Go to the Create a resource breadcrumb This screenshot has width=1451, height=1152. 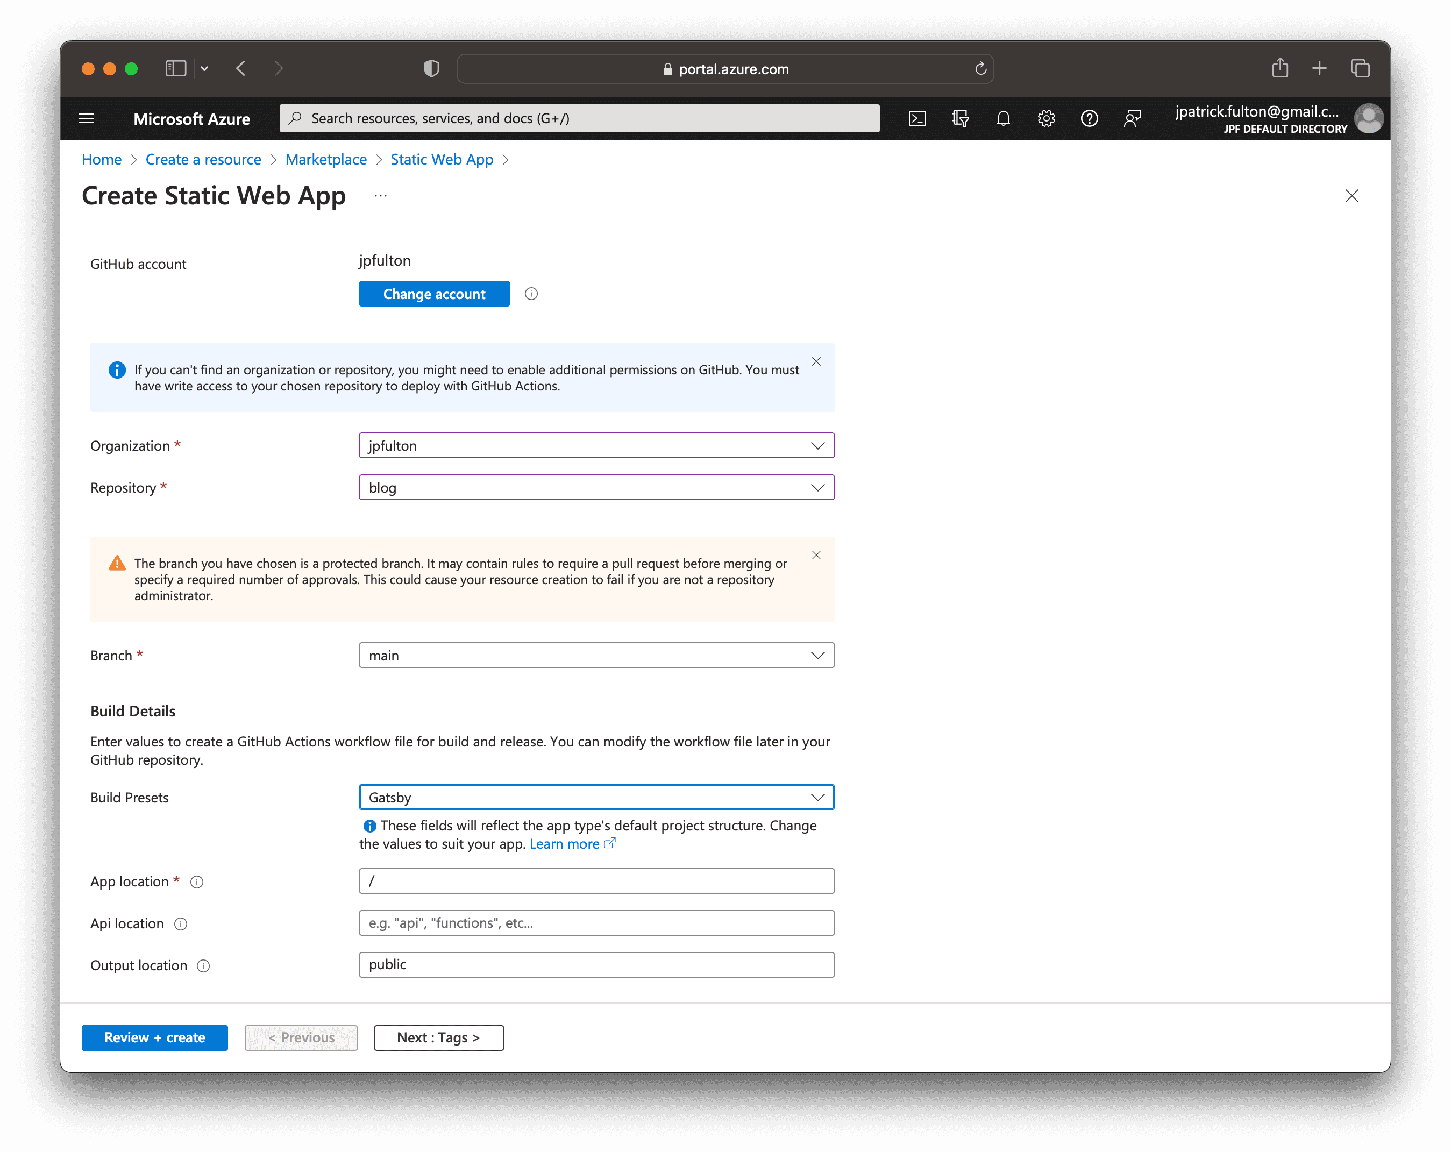click(203, 160)
